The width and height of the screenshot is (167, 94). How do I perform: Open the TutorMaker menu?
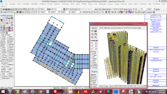(157, 4)
